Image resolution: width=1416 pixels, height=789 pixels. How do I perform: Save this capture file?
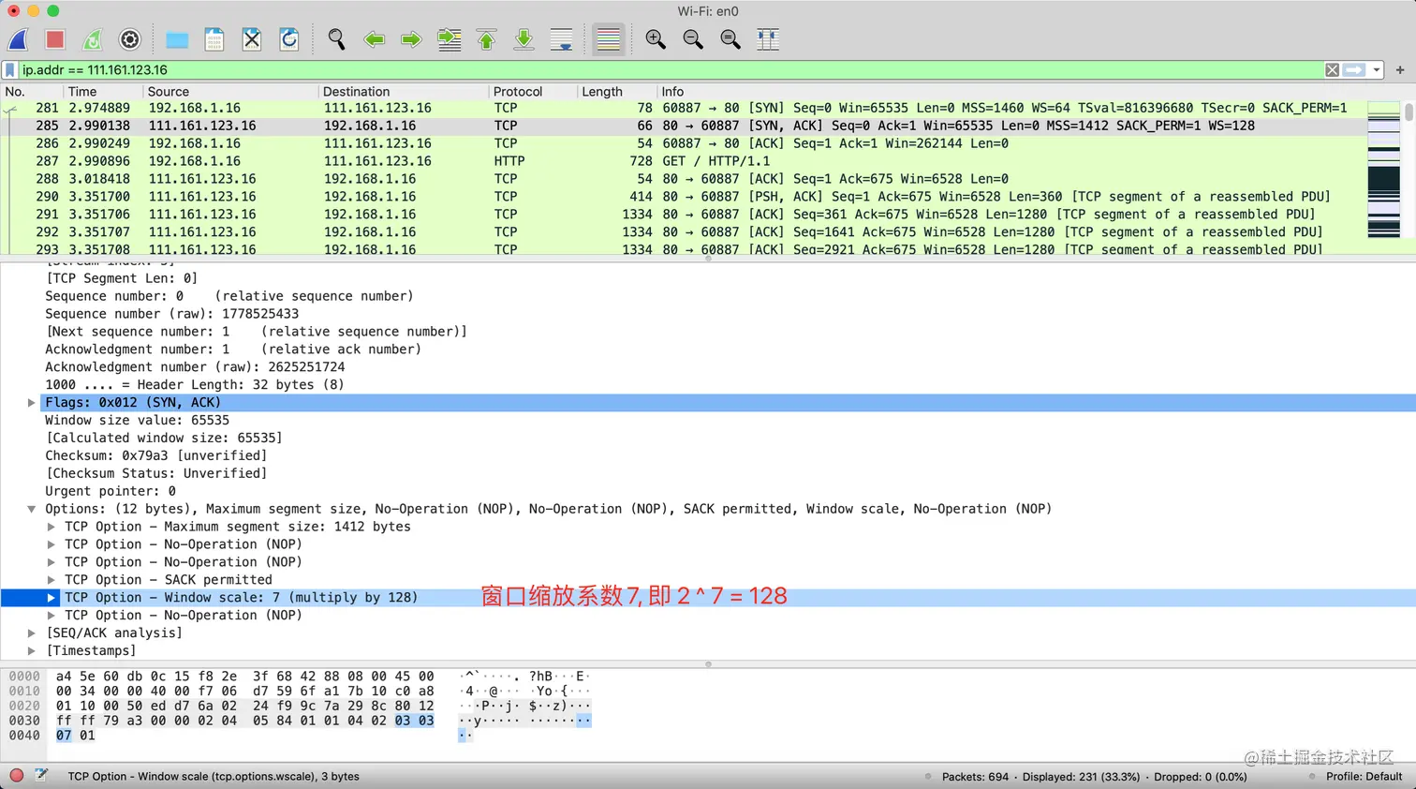pyautogui.click(x=214, y=39)
